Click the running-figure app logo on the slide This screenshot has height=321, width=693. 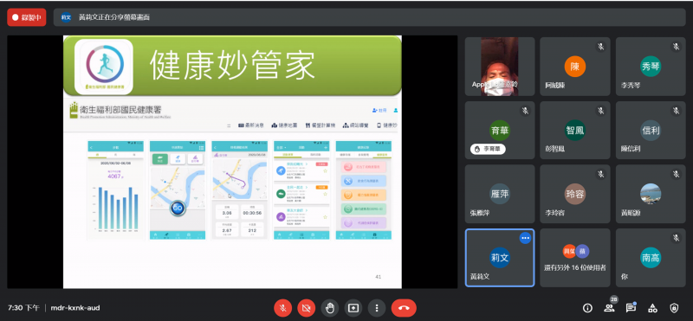pos(104,67)
